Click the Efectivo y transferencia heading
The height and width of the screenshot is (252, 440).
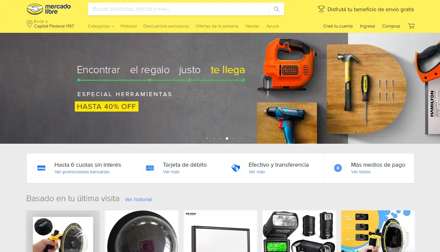click(279, 165)
